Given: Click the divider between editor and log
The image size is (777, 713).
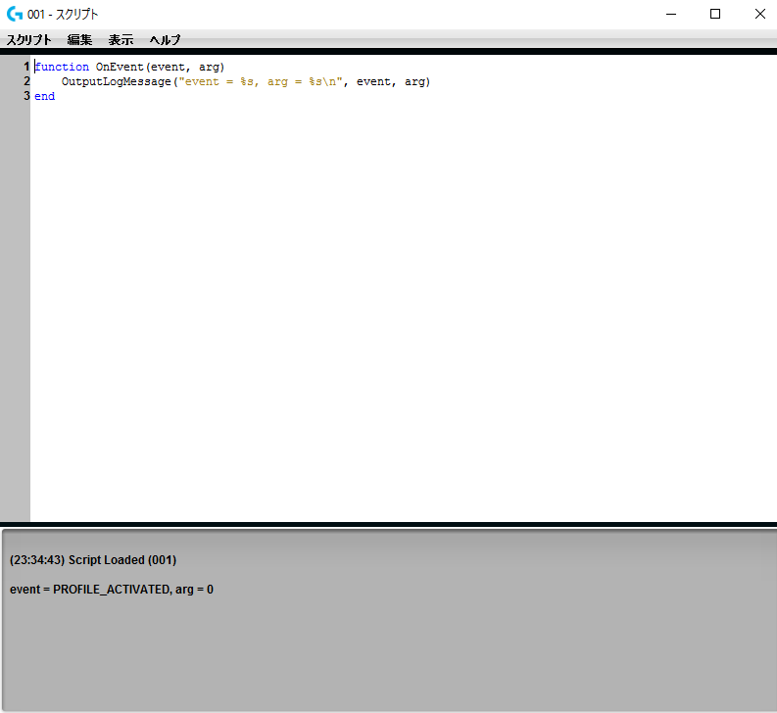Looking at the screenshot, I should click(x=388, y=524).
